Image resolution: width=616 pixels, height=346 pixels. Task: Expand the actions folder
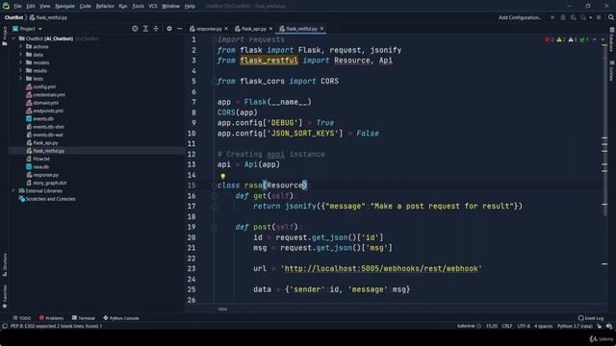point(21,47)
